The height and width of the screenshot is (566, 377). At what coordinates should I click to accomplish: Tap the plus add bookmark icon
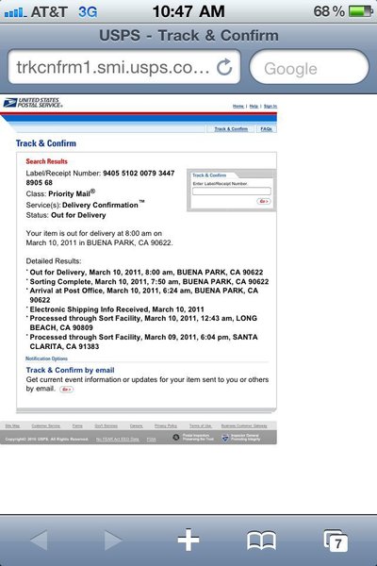188,540
